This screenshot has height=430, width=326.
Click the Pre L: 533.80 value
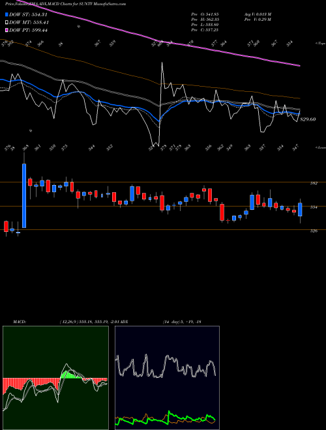[x=205, y=25]
